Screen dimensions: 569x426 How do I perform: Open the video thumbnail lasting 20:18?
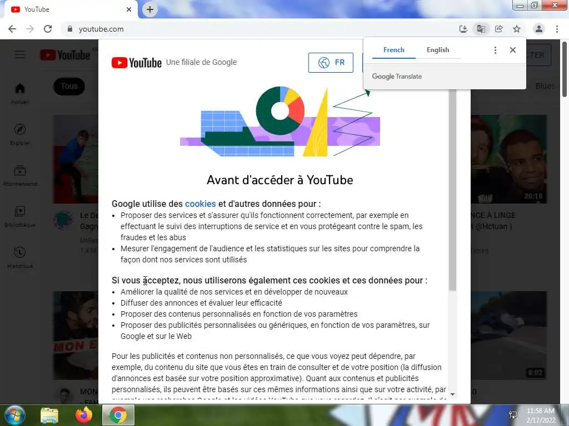click(x=509, y=159)
